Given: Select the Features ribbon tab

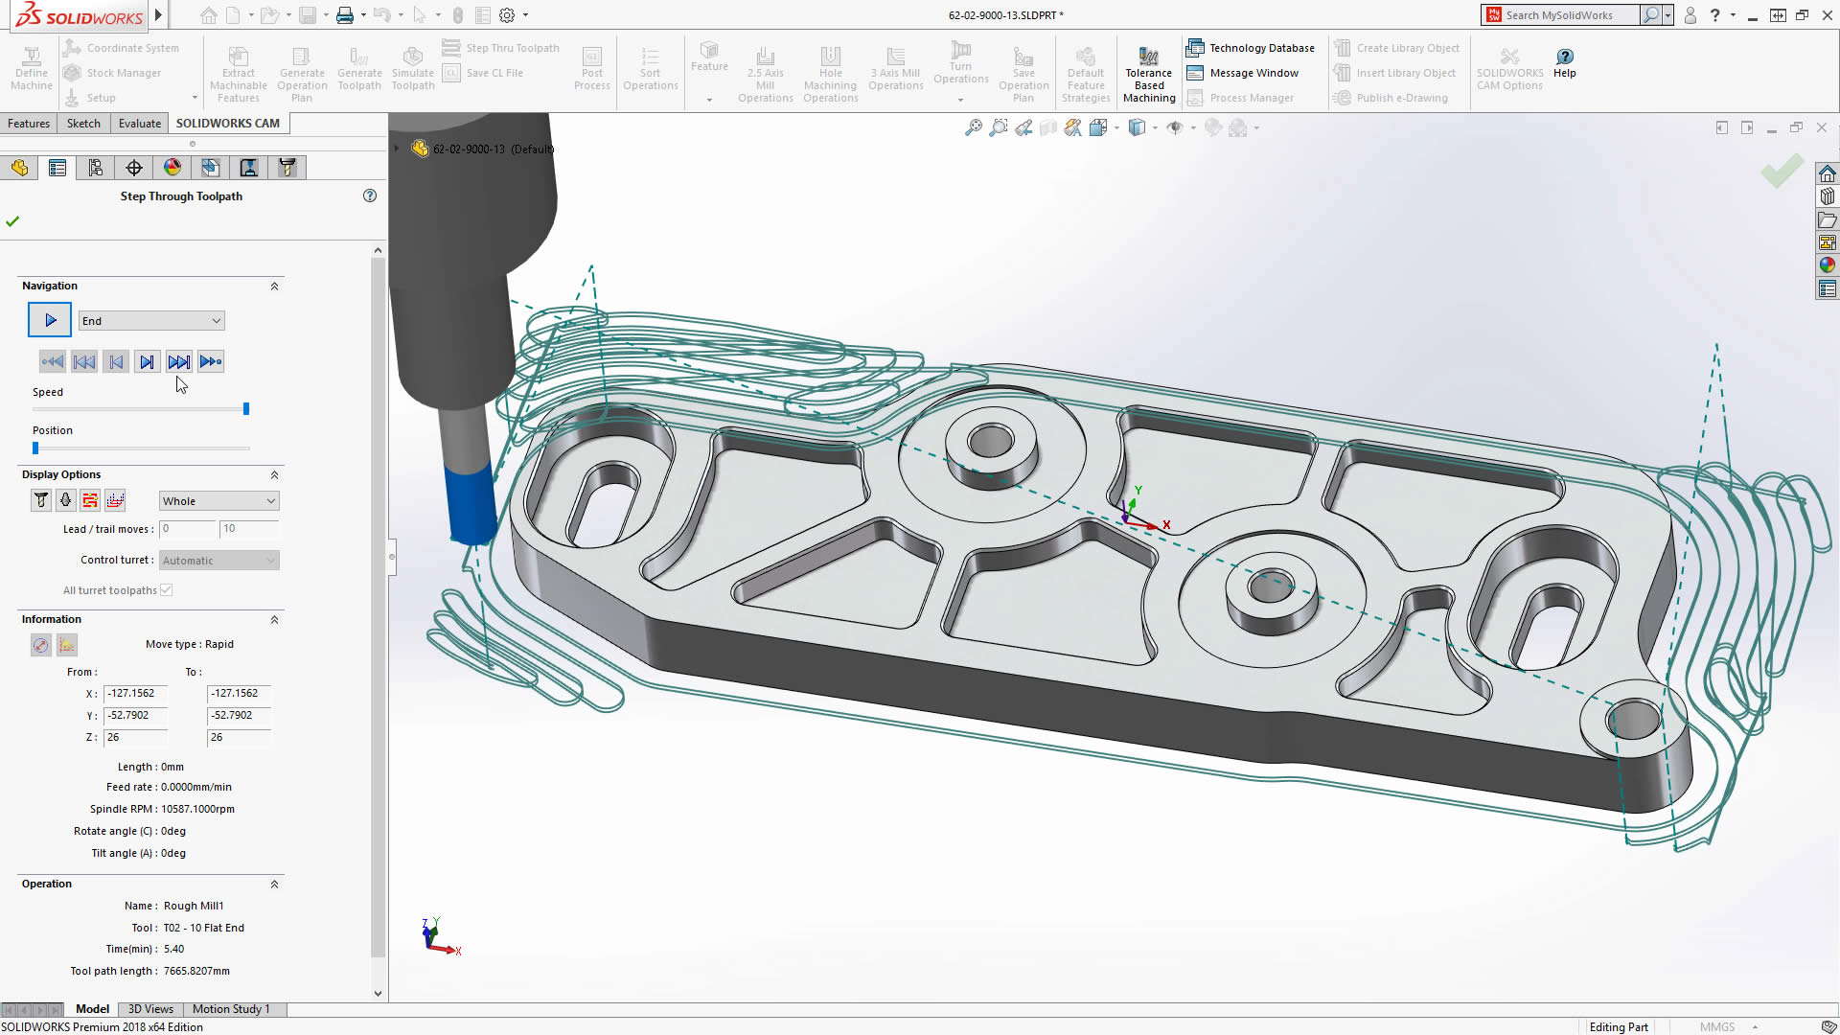Looking at the screenshot, I should pos(28,123).
